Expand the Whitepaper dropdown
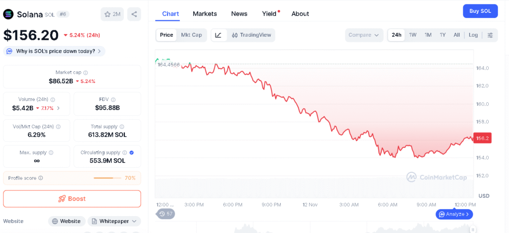 pos(114,221)
